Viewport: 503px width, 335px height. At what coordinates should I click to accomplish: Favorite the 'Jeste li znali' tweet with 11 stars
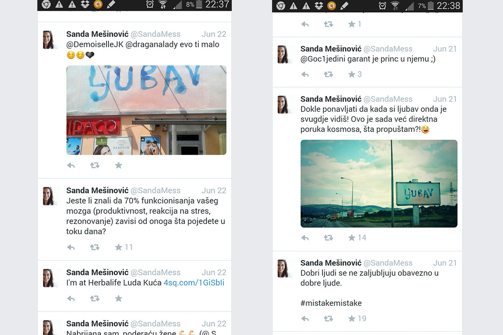[119, 247]
